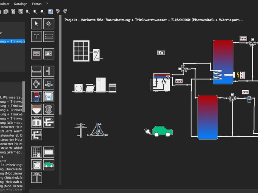Choose the battery component in the palette
The width and height of the screenshot is (258, 193).
pos(49,152)
